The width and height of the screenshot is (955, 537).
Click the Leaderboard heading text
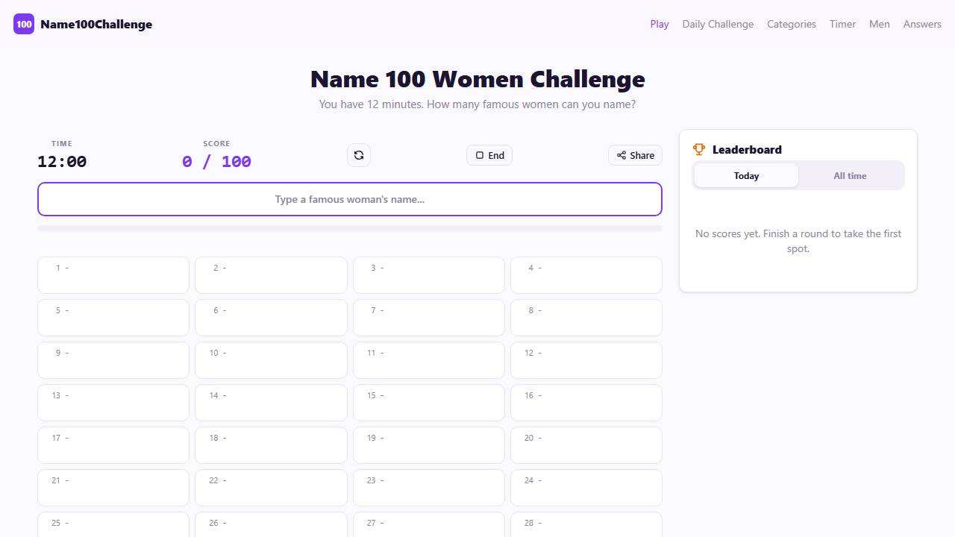[747, 149]
